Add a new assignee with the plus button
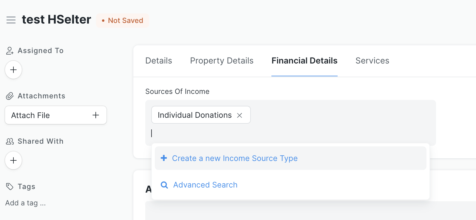 pyautogui.click(x=13, y=69)
